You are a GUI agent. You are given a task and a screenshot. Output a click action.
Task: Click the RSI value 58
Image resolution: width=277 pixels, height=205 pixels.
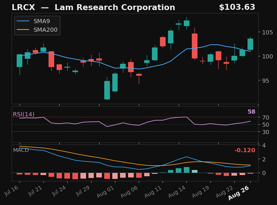click(251, 112)
